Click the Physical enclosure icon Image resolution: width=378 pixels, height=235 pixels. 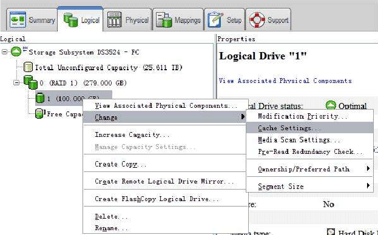click(114, 20)
